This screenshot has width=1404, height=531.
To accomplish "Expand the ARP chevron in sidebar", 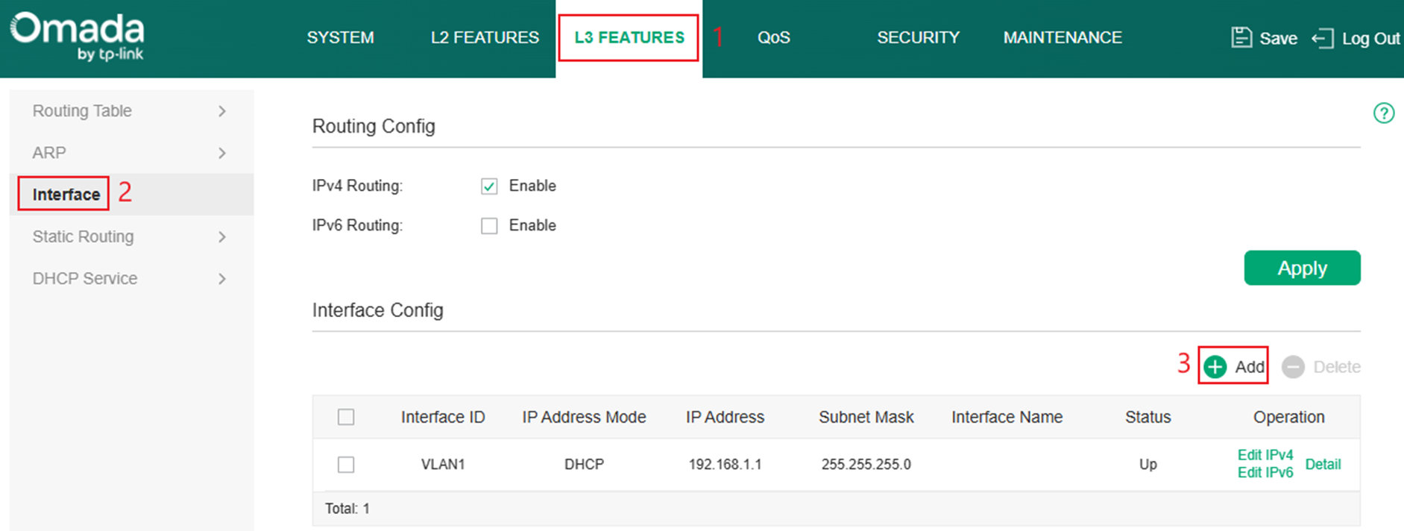I will [x=221, y=153].
